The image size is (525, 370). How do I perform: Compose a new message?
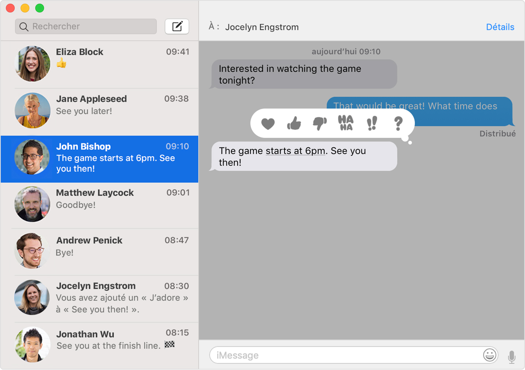pyautogui.click(x=177, y=26)
